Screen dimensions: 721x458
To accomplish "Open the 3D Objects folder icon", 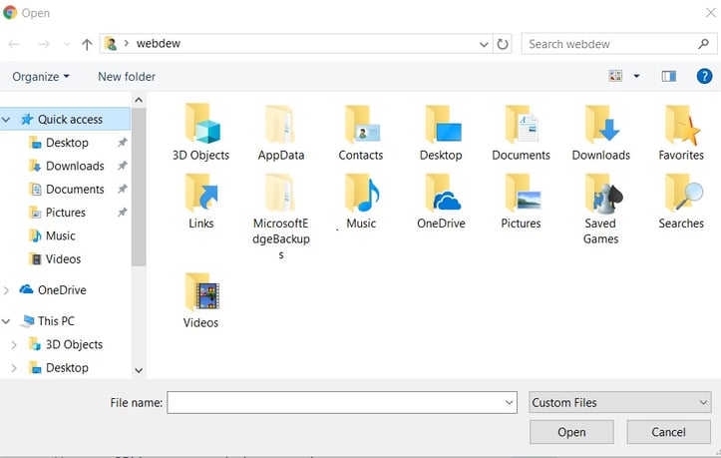I will tap(200, 126).
